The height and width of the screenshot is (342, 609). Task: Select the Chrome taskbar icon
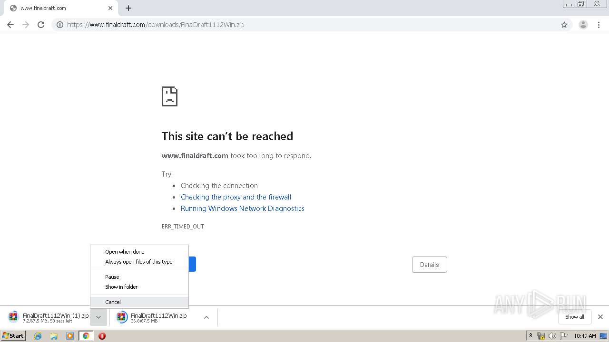(x=86, y=336)
